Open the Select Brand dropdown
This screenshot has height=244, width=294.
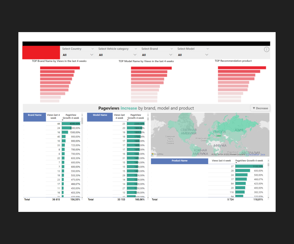click(171, 55)
